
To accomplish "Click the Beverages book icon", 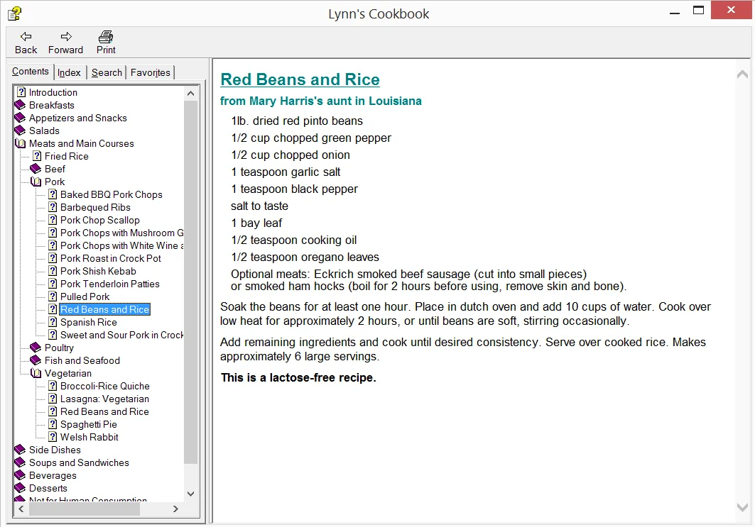I will 20,475.
